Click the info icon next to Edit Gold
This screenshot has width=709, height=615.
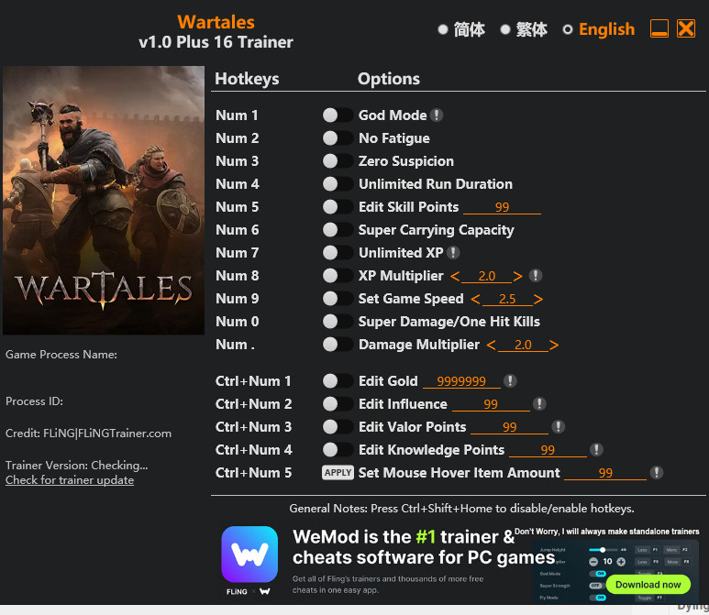click(x=510, y=381)
